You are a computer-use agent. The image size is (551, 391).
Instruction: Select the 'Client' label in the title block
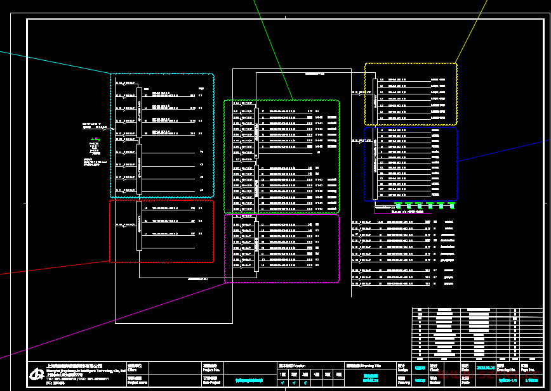tap(132, 370)
